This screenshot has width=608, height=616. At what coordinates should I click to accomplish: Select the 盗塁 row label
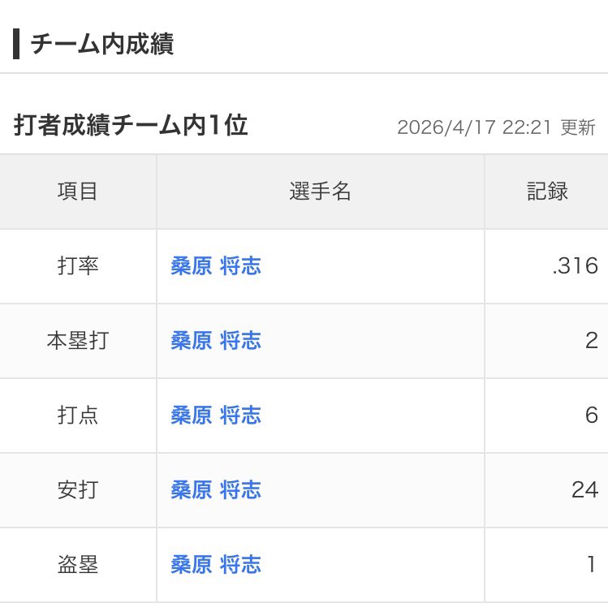78,565
